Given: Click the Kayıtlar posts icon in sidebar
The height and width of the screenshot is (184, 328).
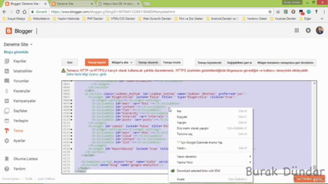Looking at the screenshot, I should [7, 61].
